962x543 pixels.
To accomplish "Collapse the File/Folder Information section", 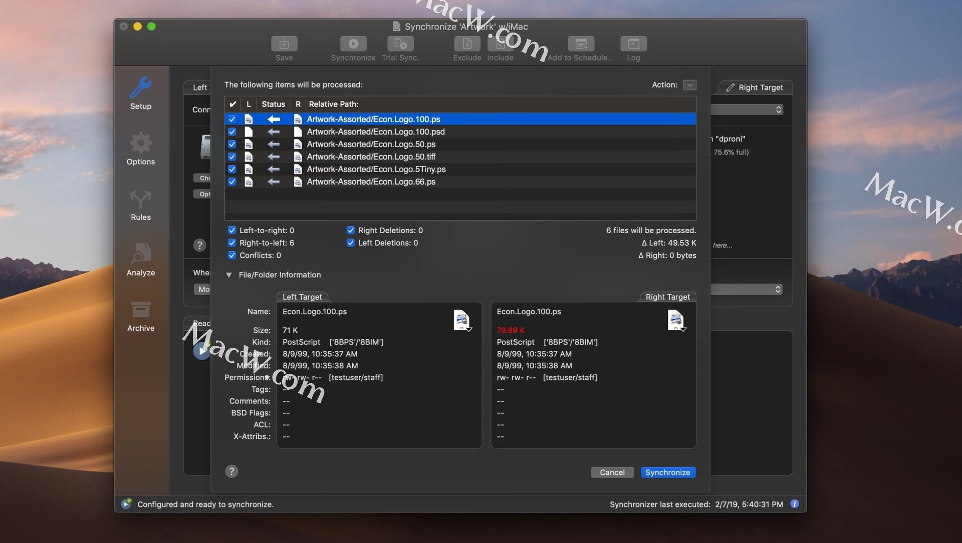I will [x=229, y=275].
